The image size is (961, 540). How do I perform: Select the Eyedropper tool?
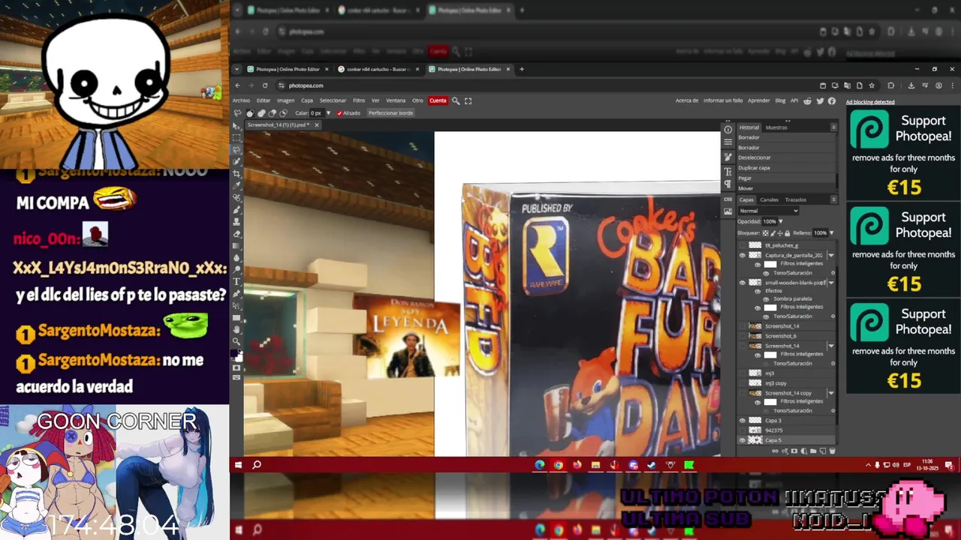click(x=237, y=185)
